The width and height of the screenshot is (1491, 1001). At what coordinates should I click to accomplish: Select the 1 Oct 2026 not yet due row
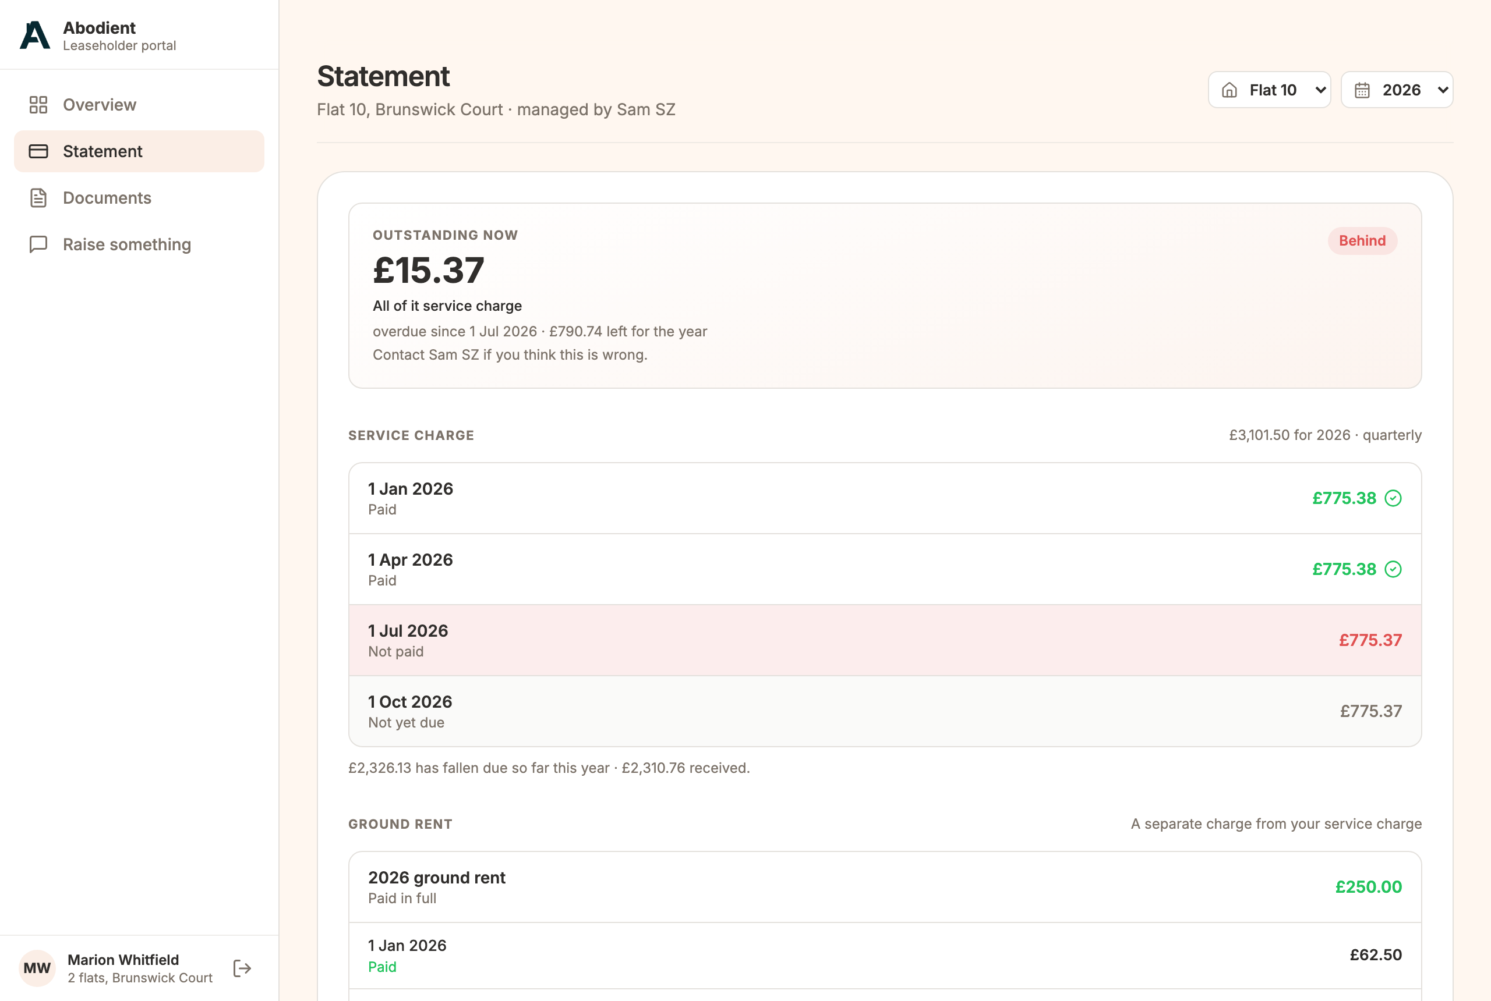pos(885,711)
